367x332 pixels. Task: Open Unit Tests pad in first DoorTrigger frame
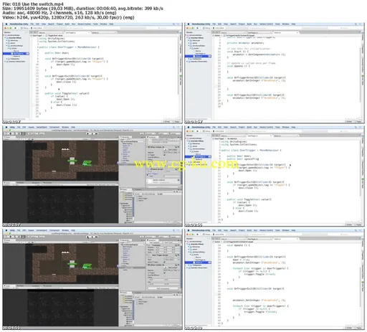[x=181, y=81]
